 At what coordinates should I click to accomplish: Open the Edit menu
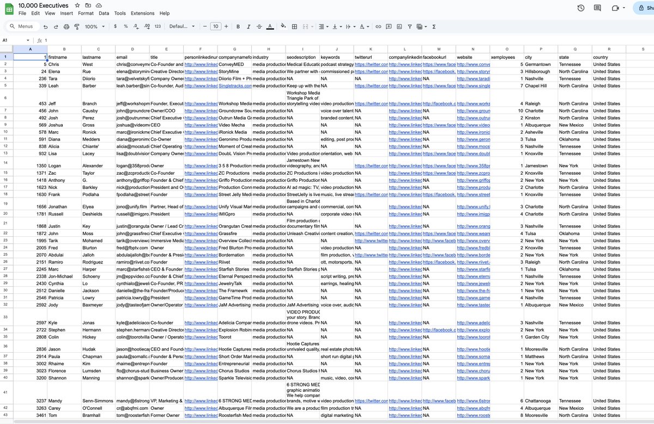click(x=35, y=13)
